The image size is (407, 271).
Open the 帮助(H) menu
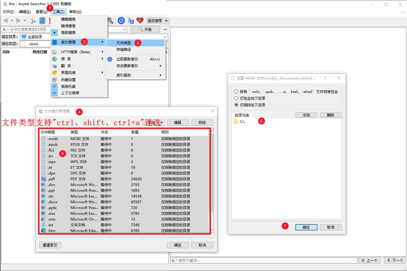tap(75, 12)
